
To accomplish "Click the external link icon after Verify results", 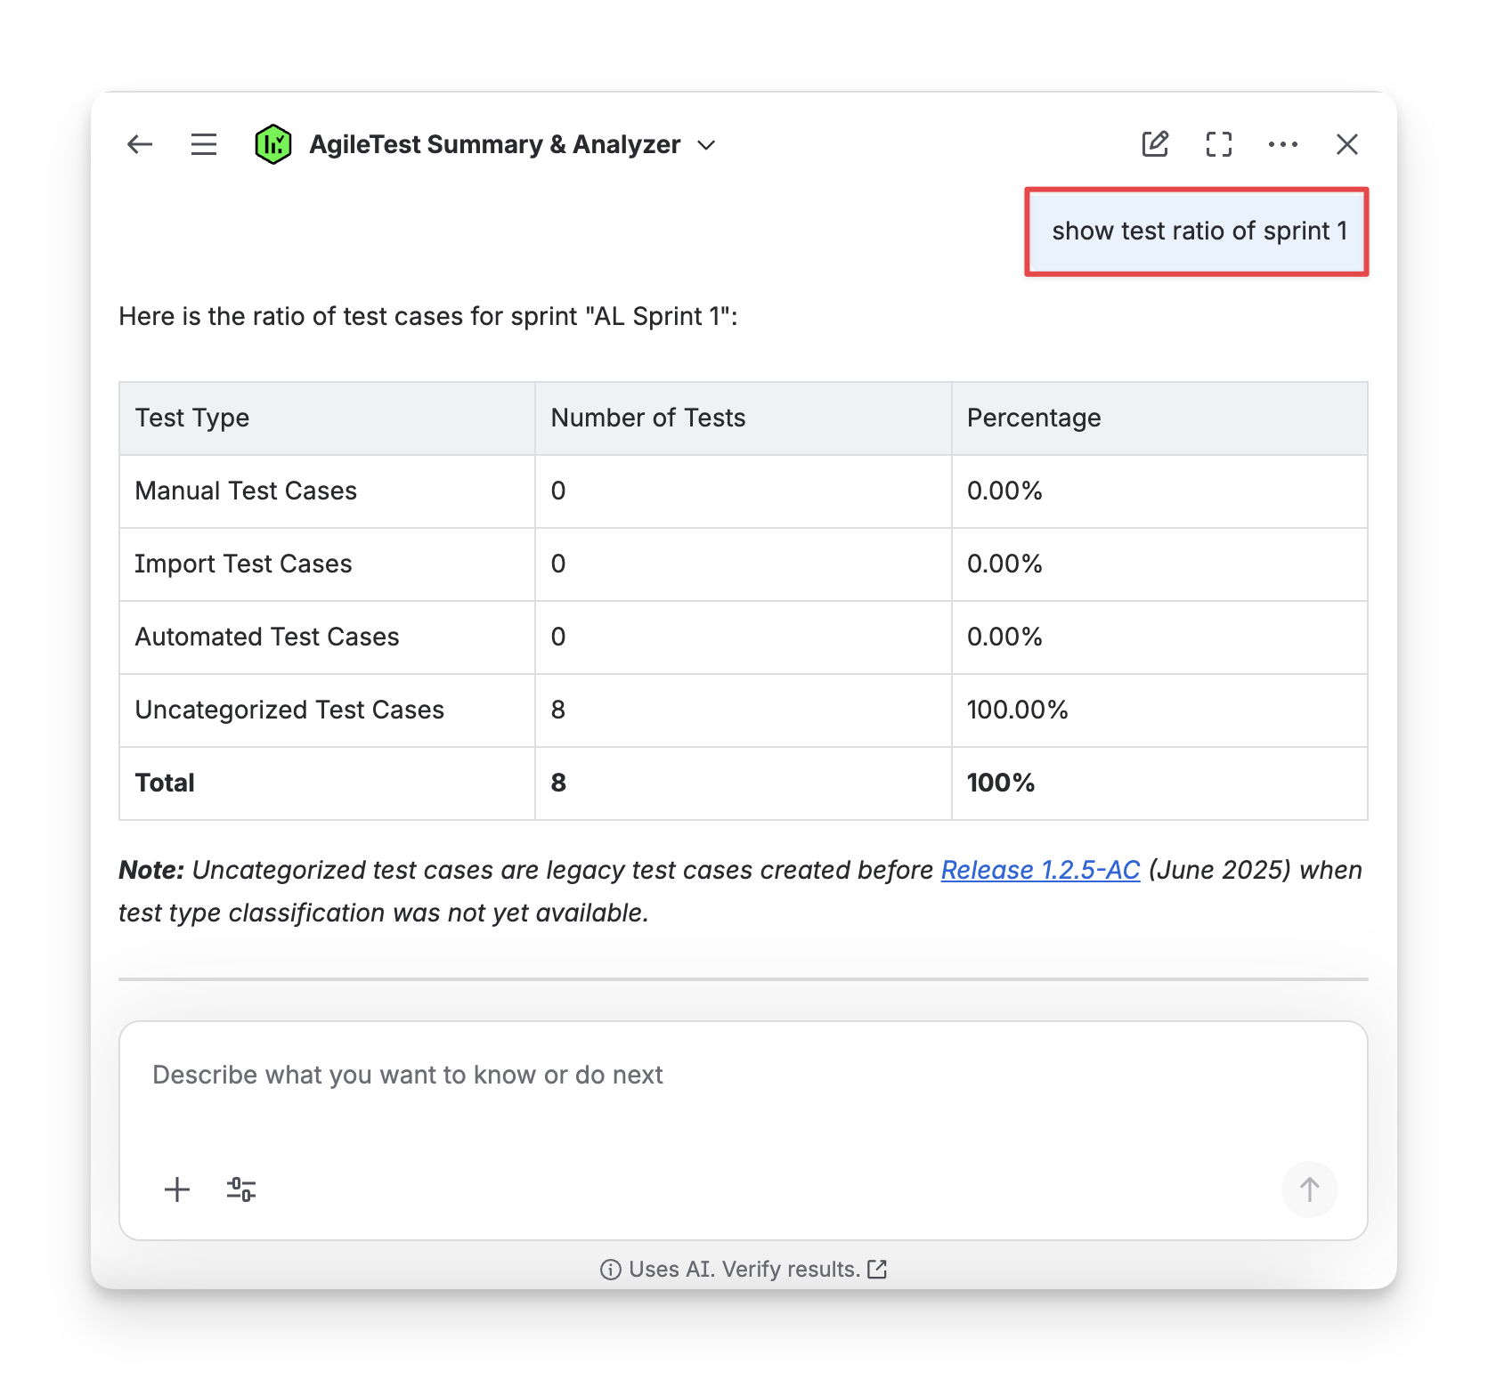I will 877,1269.
